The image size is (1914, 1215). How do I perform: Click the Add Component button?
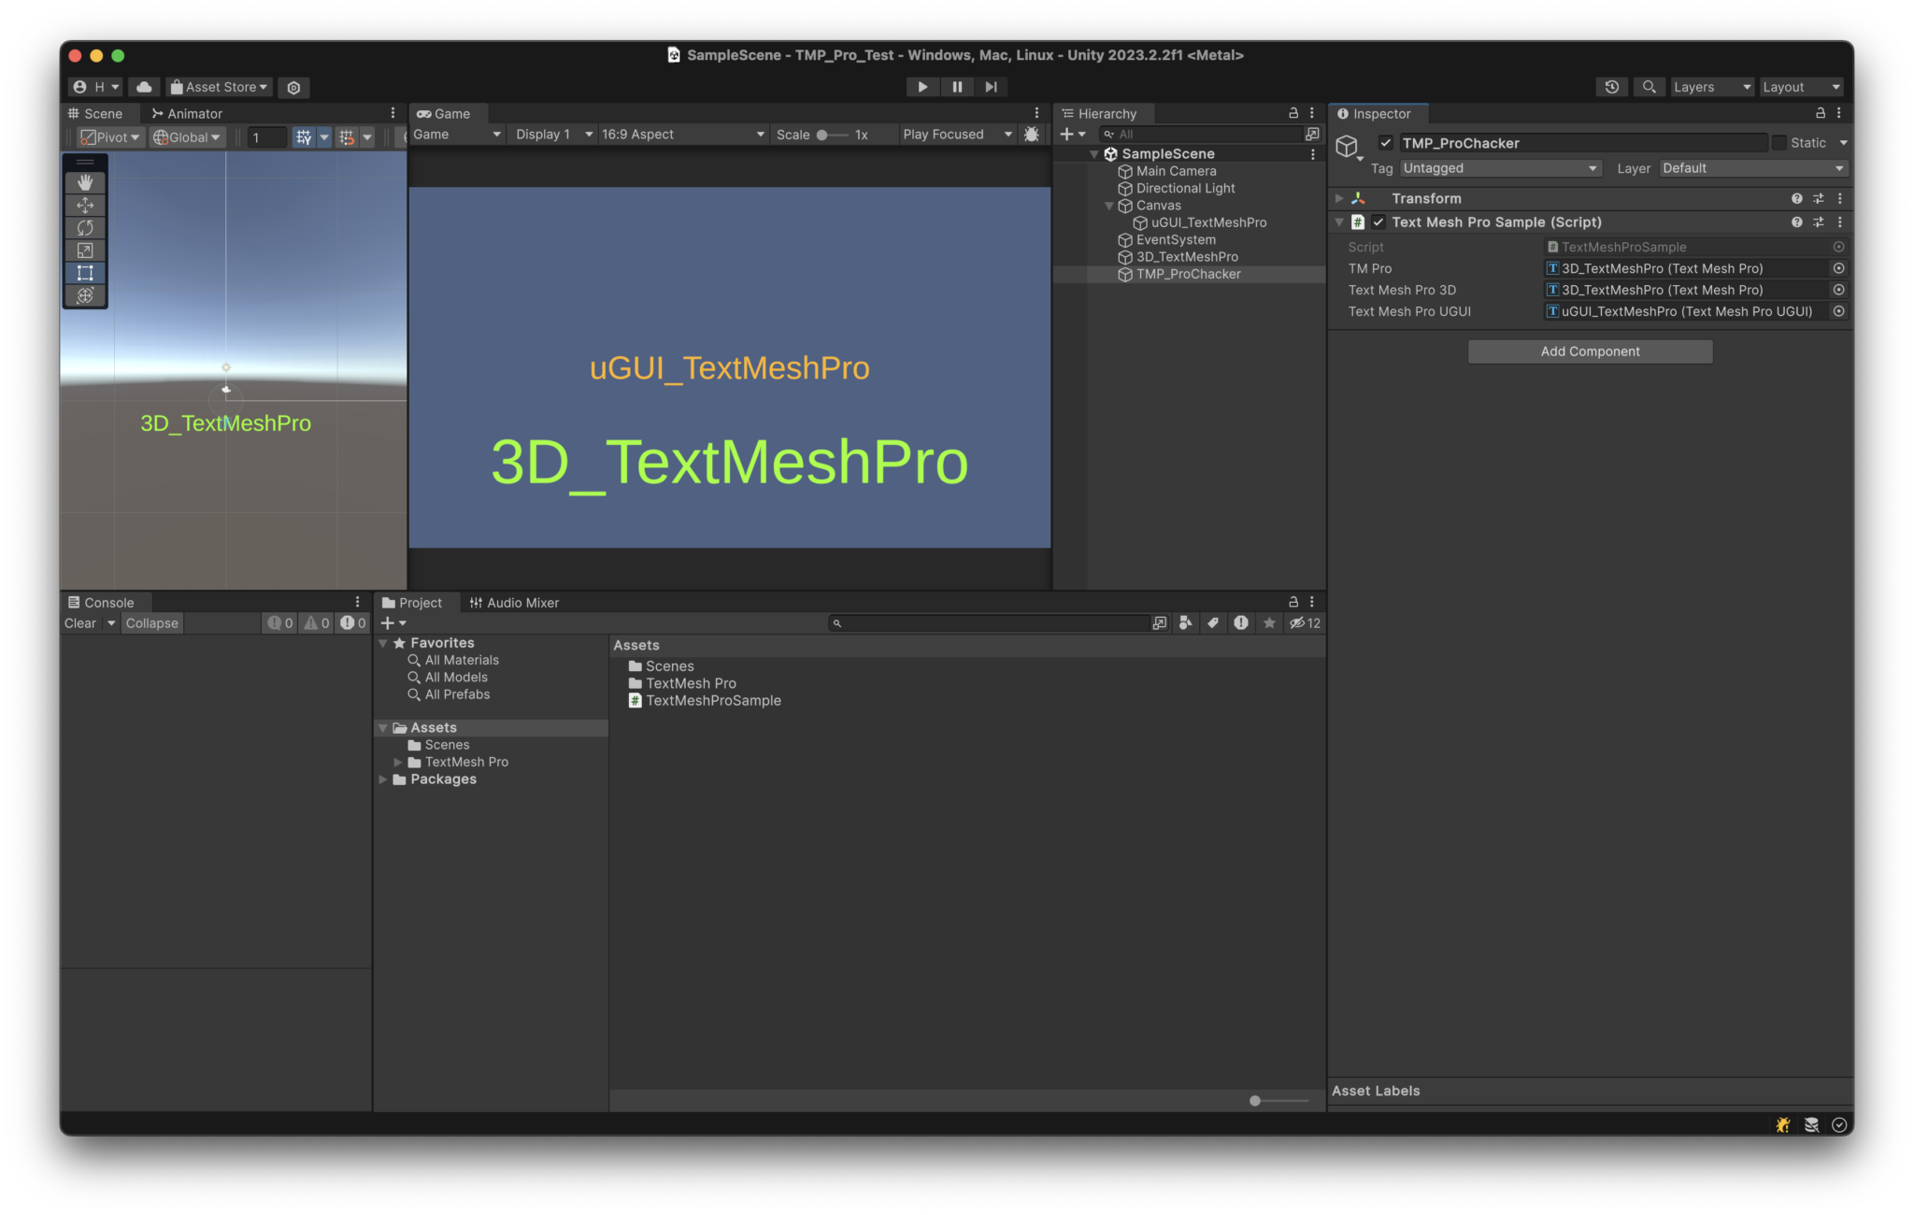click(1590, 350)
